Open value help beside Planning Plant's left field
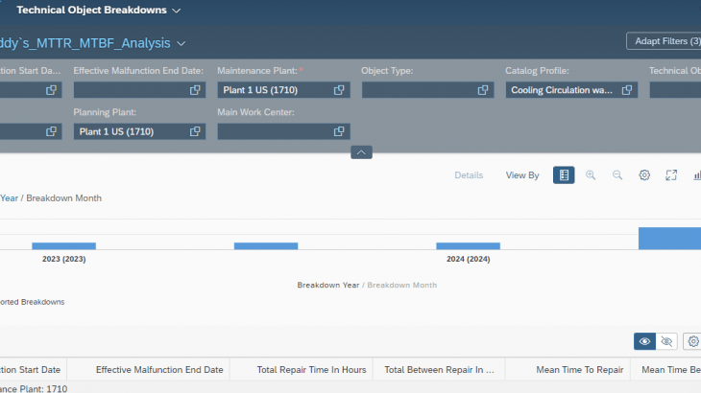Viewport: 701px width, 393px height. click(52, 131)
